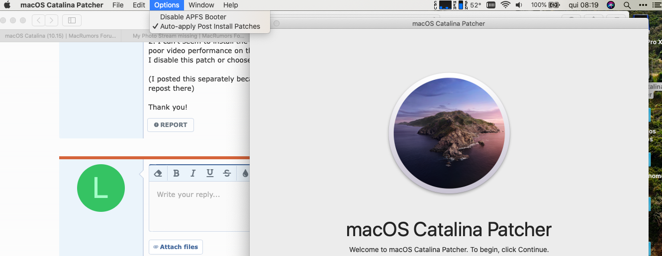Open the battery status menu
The width and height of the screenshot is (662, 256).
pyautogui.click(x=546, y=5)
